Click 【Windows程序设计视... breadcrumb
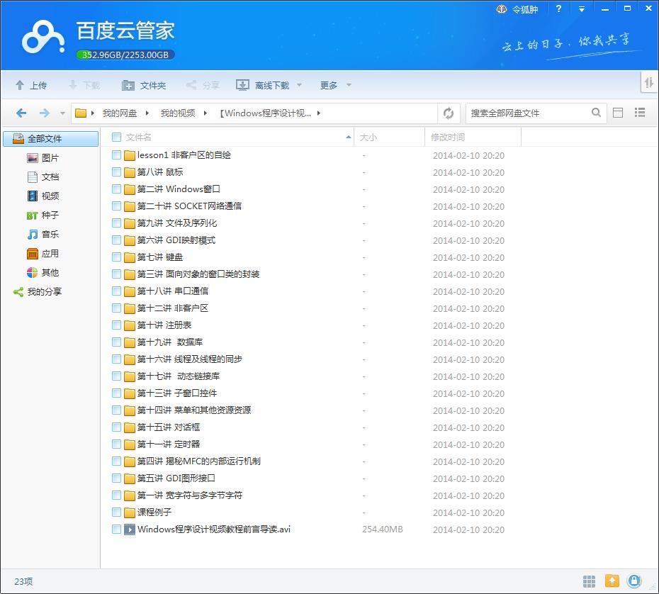 pyautogui.click(x=265, y=113)
